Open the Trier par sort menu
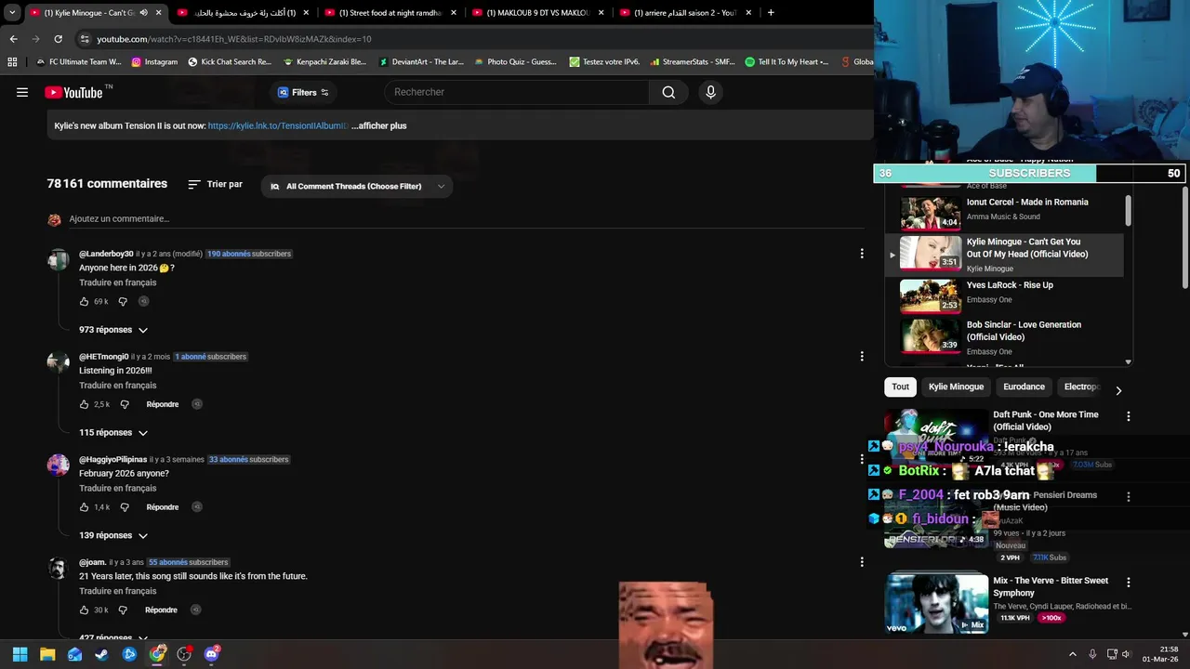The width and height of the screenshot is (1190, 669). [215, 185]
